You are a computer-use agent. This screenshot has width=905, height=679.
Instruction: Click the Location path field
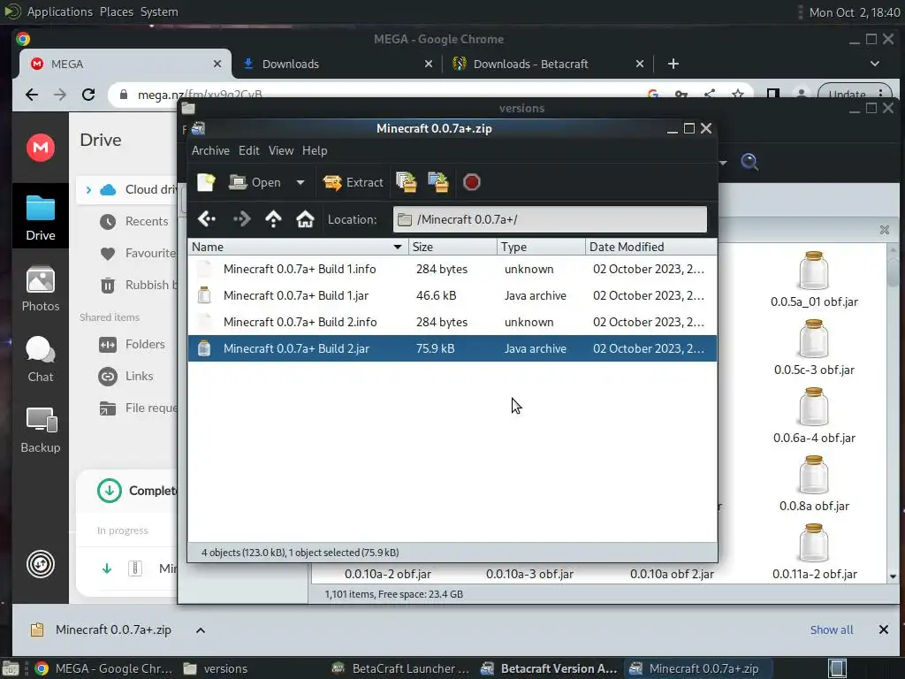coord(550,219)
